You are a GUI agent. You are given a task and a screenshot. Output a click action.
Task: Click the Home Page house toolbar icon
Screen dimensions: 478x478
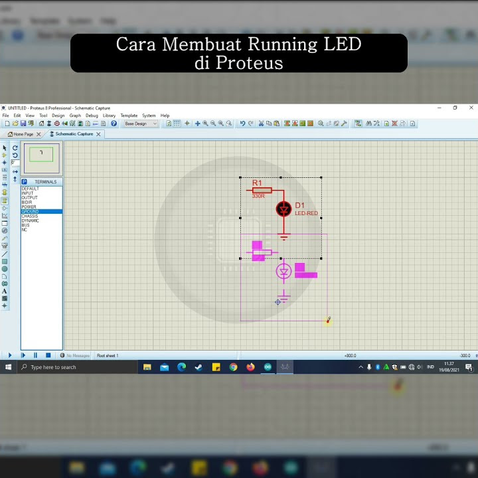point(41,123)
